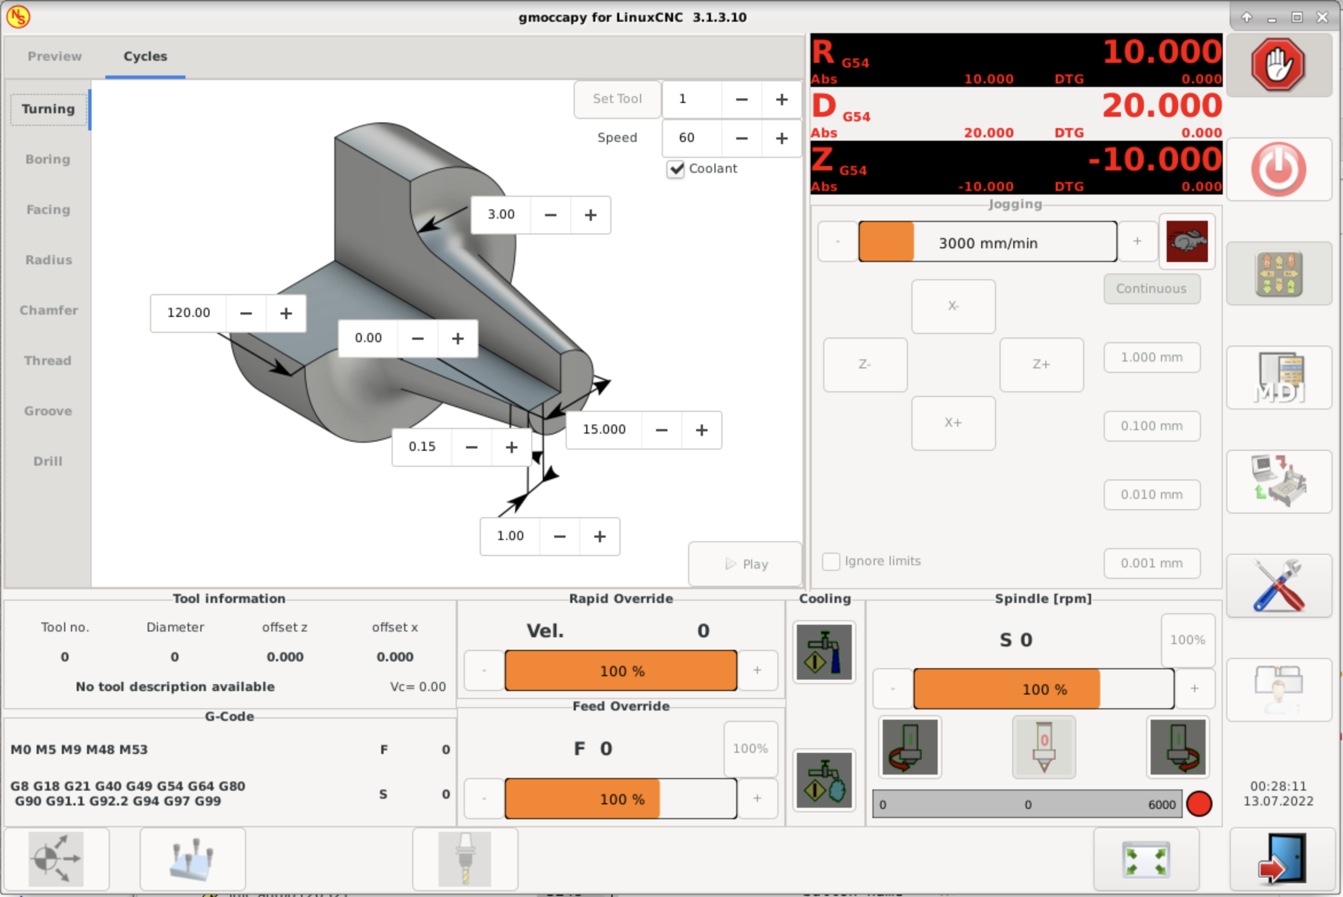Jog the Z- axis button
Screen dimensions: 1343x897
[865, 364]
